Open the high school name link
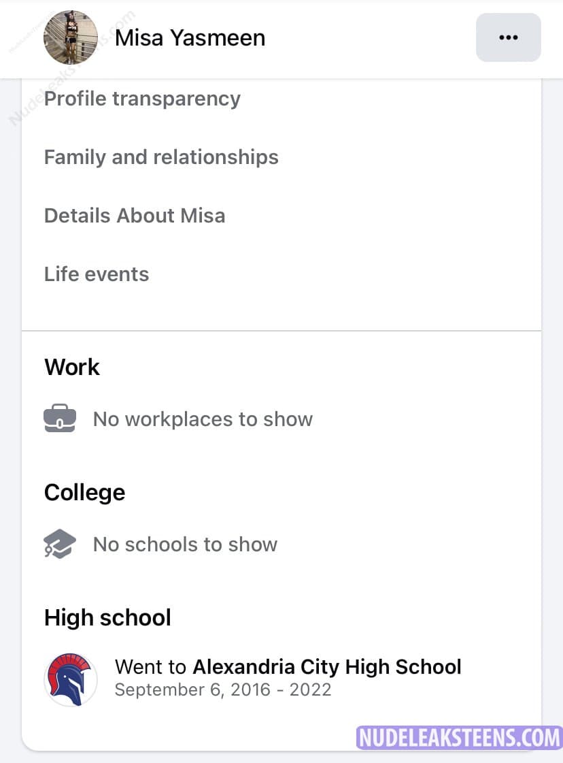The image size is (563, 763). point(327,667)
